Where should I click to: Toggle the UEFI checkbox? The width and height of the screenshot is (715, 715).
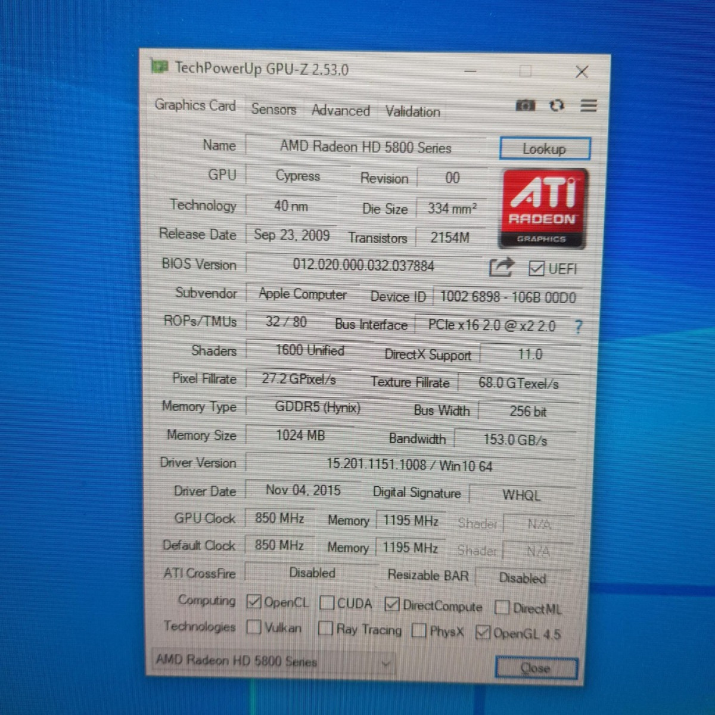pos(536,269)
